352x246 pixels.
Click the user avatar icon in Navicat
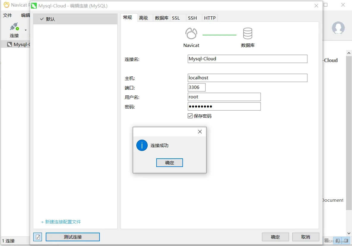click(x=338, y=28)
